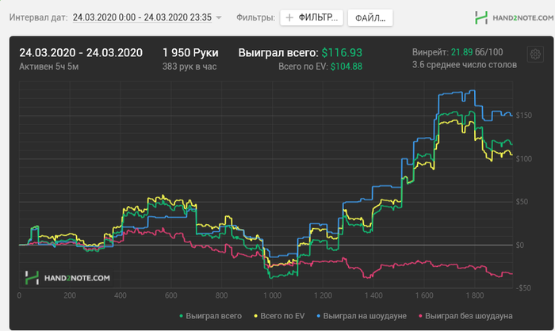The height and width of the screenshot is (331, 555).
Task: Click the ФИЛЬТР... button
Action: [312, 17]
